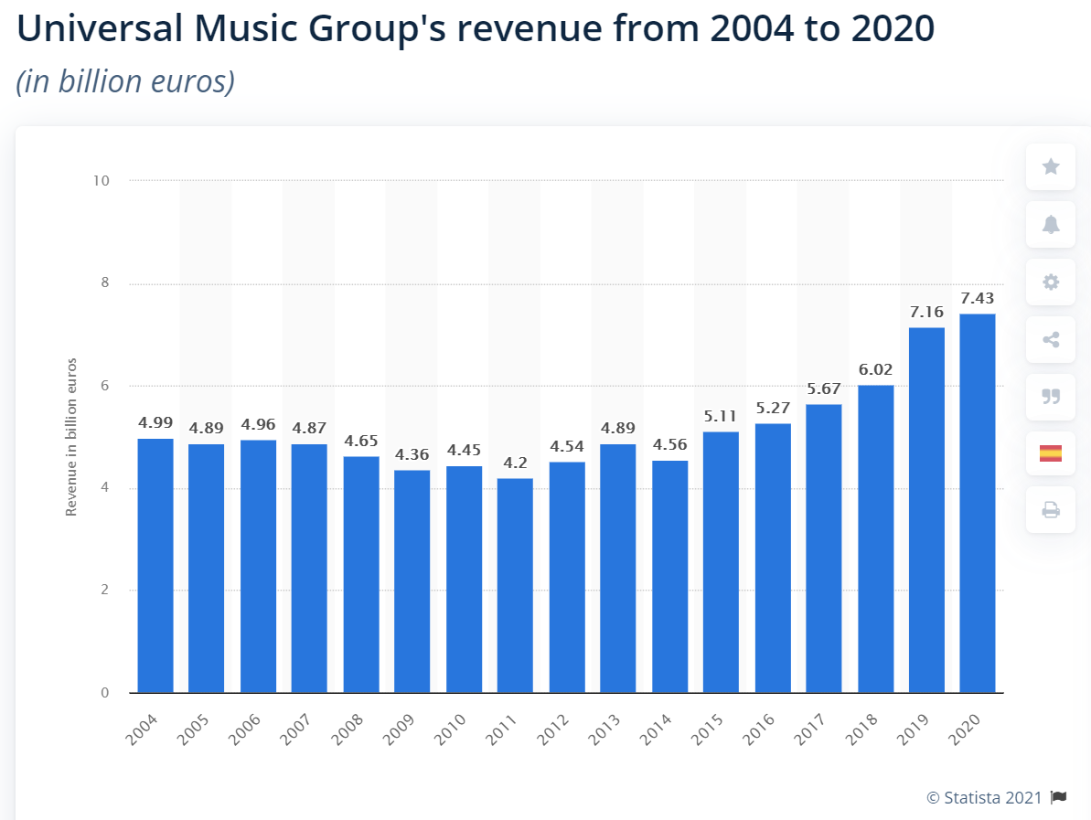Click the 2012 bar labeled 4.54

pos(567,577)
